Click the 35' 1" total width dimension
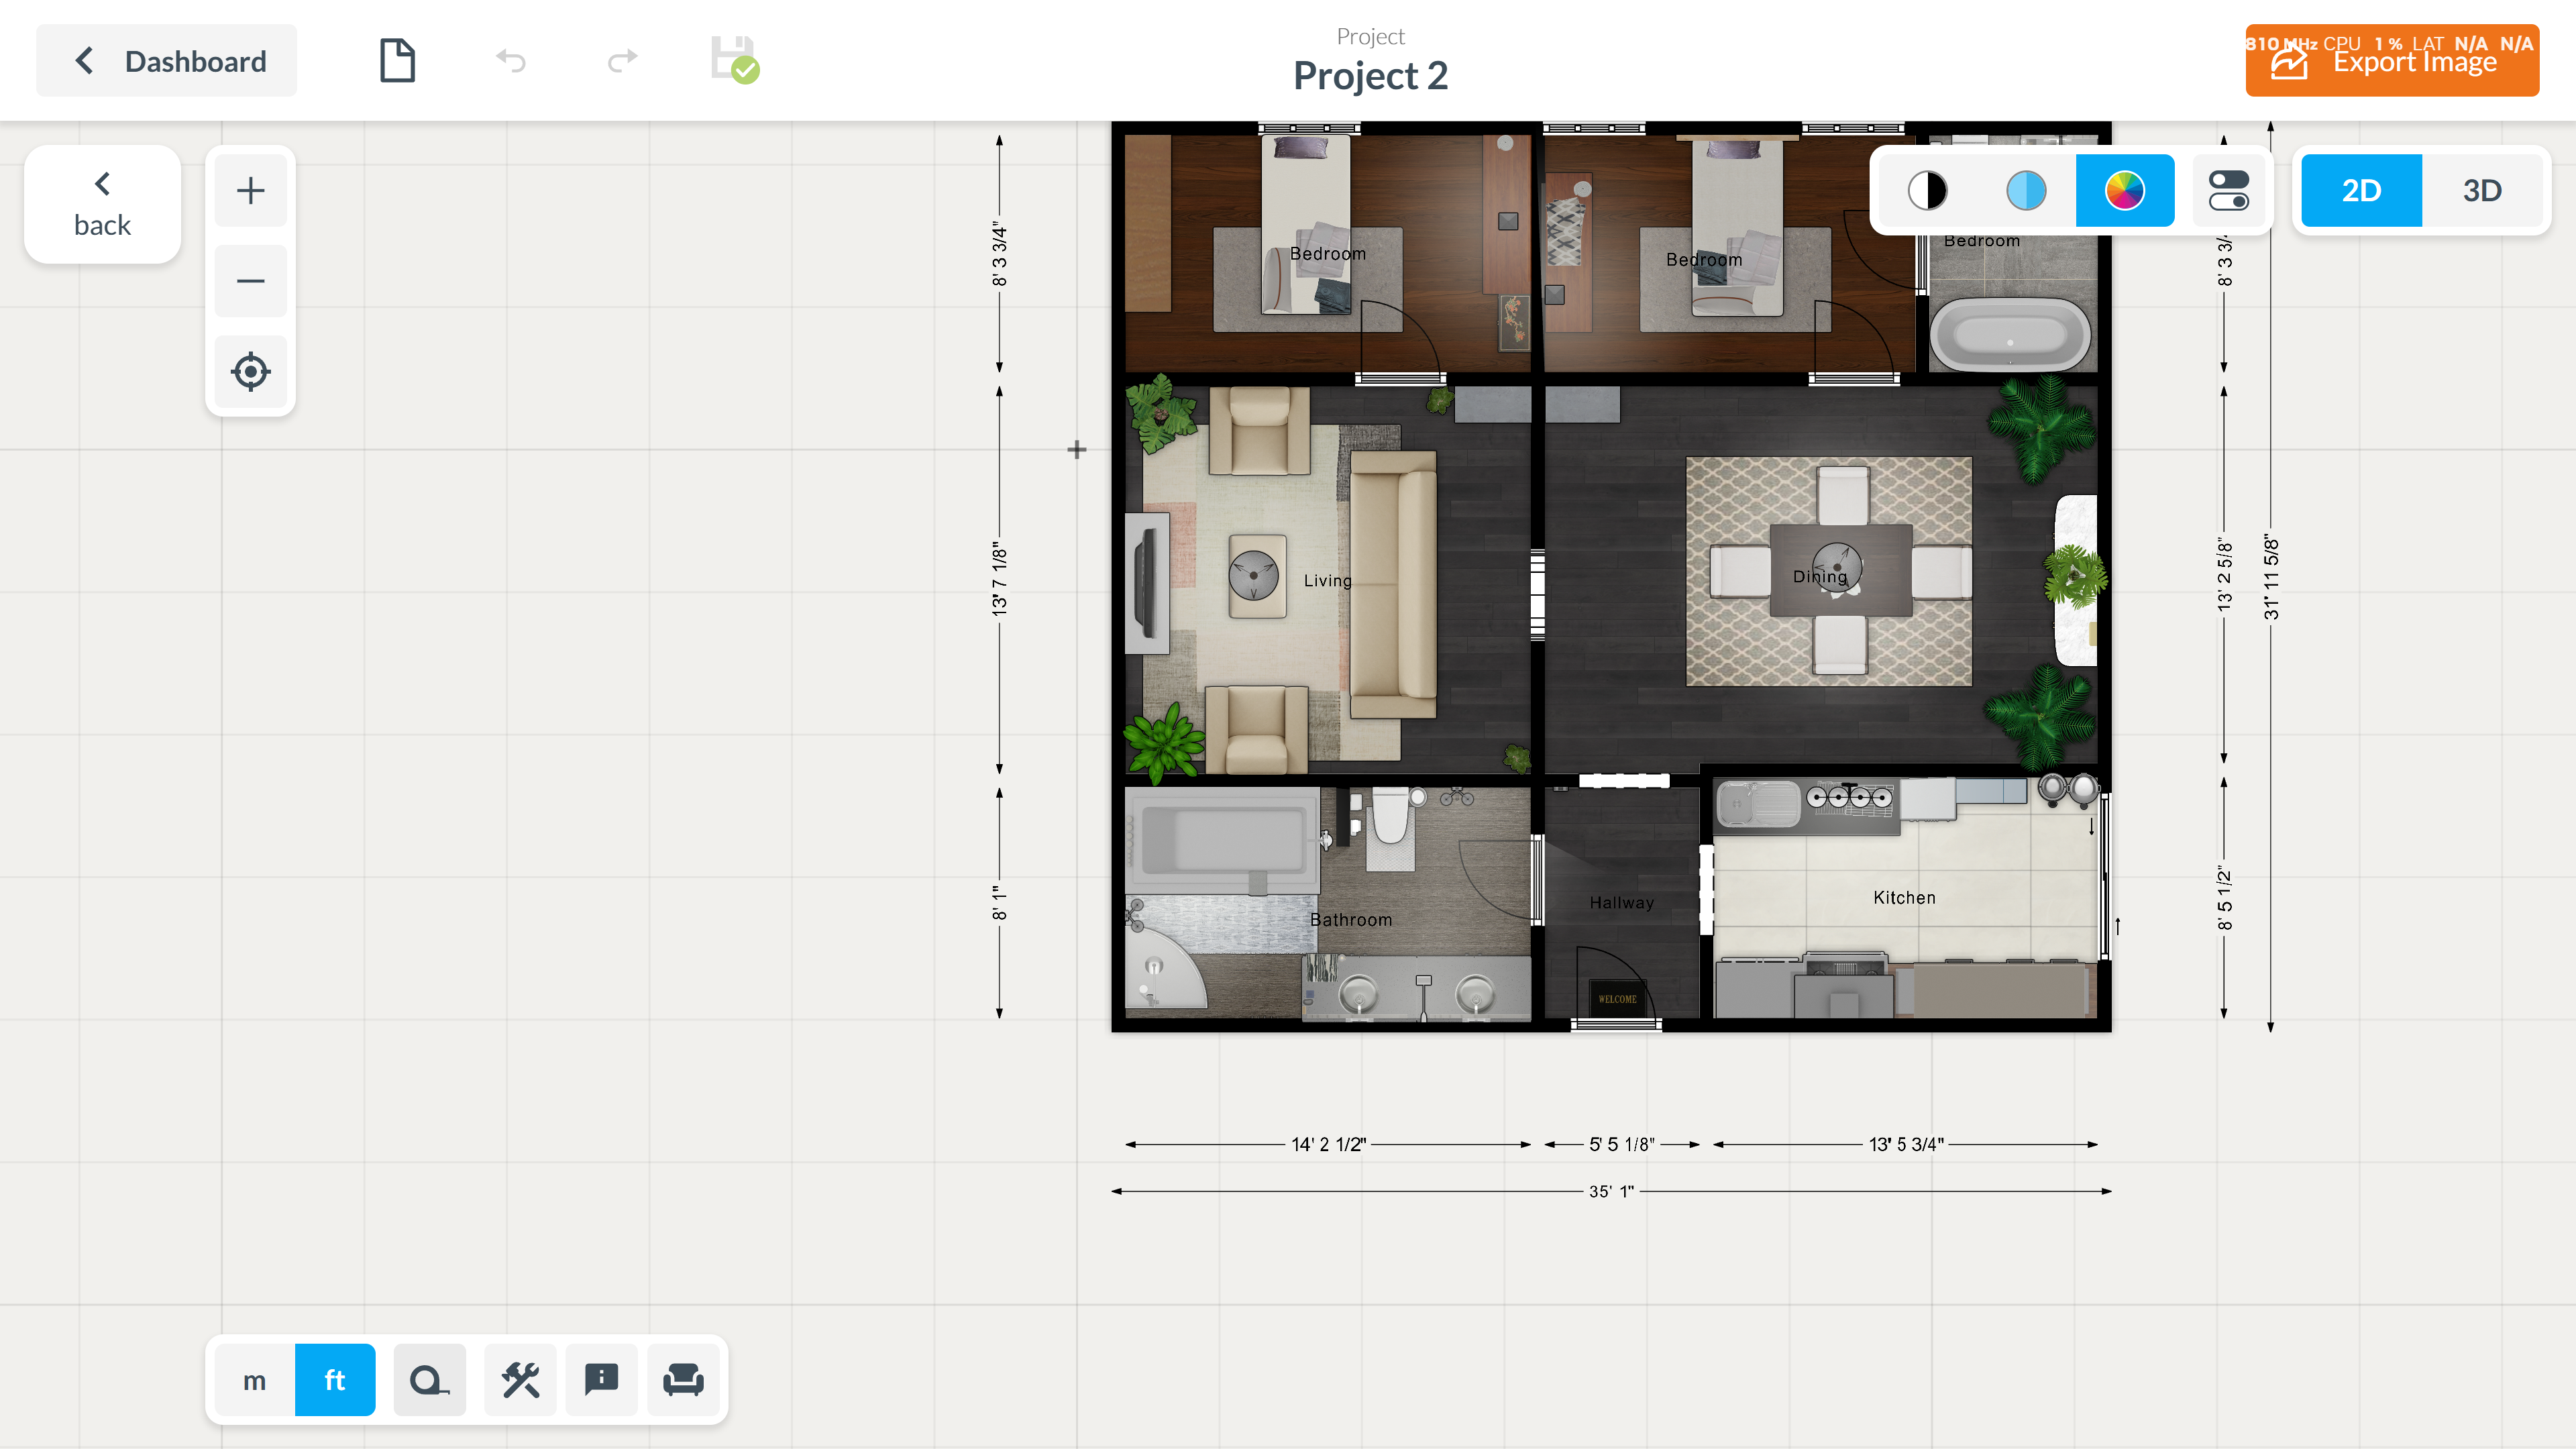Screen dimensions: 2576x1449 click(1611, 1191)
